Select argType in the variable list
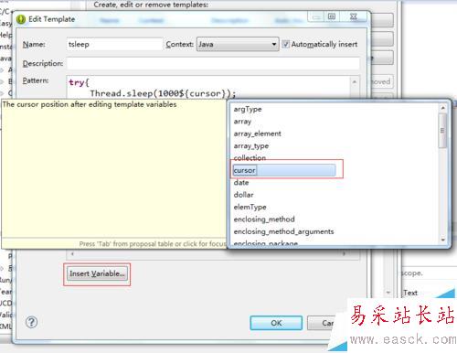Image resolution: width=457 pixels, height=353 pixels. pyautogui.click(x=248, y=109)
